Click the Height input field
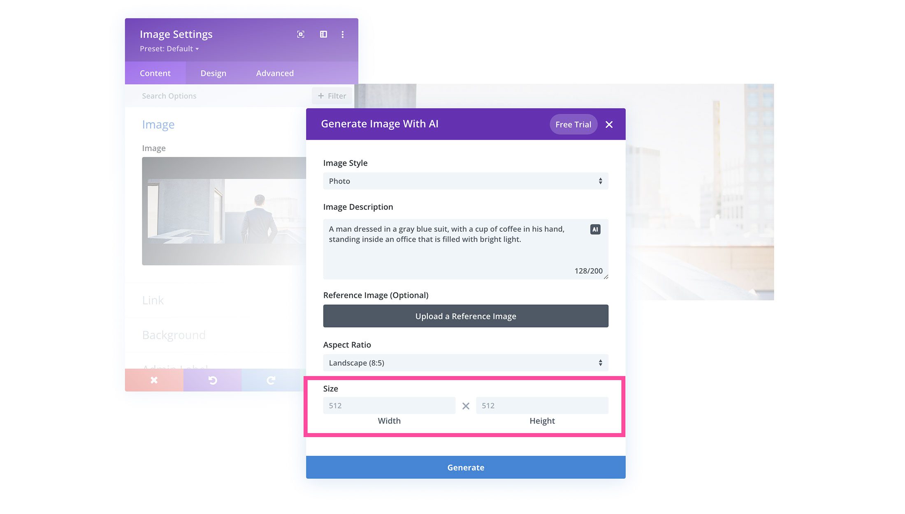 (x=542, y=406)
